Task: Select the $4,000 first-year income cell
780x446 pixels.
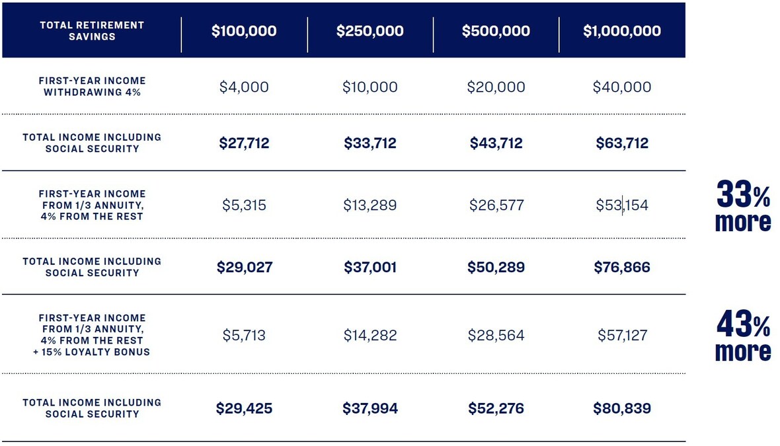Action: point(244,87)
